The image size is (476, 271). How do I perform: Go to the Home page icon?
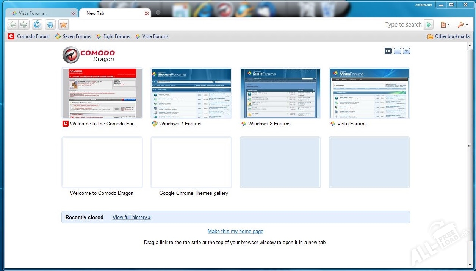50,25
